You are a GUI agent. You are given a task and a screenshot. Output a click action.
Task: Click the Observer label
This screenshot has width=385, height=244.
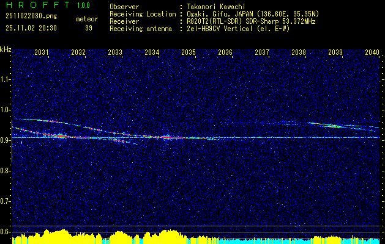(124, 7)
